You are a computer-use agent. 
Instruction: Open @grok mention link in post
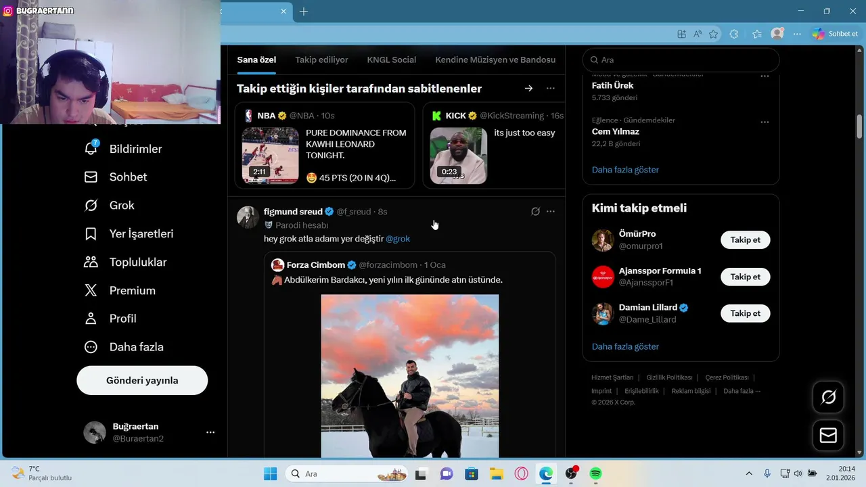(x=398, y=239)
